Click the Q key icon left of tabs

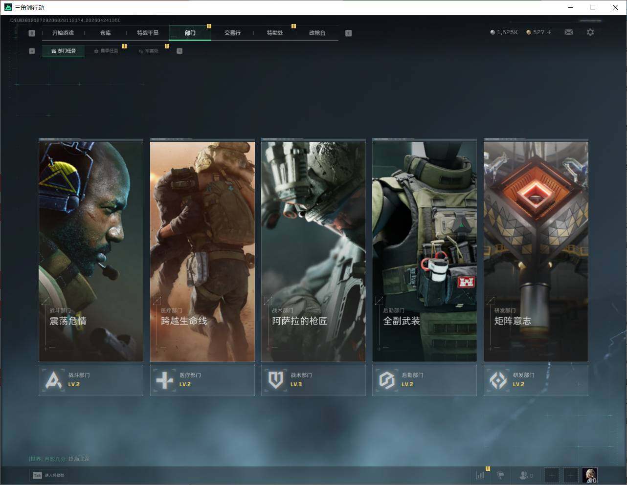(x=32, y=33)
